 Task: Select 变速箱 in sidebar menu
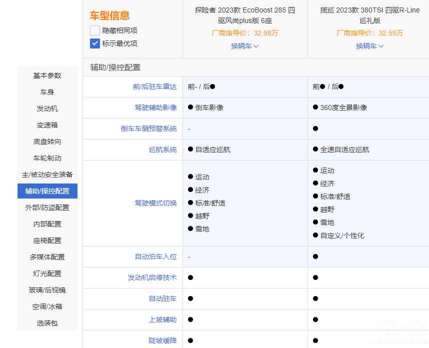pyautogui.click(x=47, y=125)
